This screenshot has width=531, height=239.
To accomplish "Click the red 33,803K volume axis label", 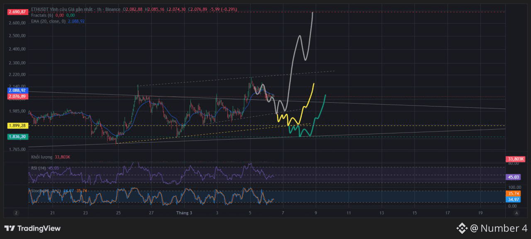I will tap(516, 159).
